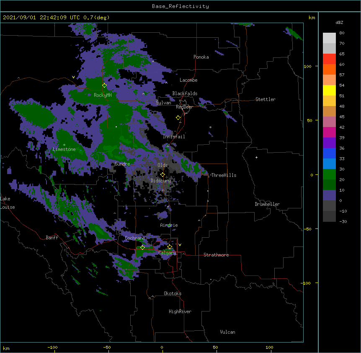Click the yellow diamond marker between Olds and Didsbury
The image size is (361, 353).
(162, 174)
